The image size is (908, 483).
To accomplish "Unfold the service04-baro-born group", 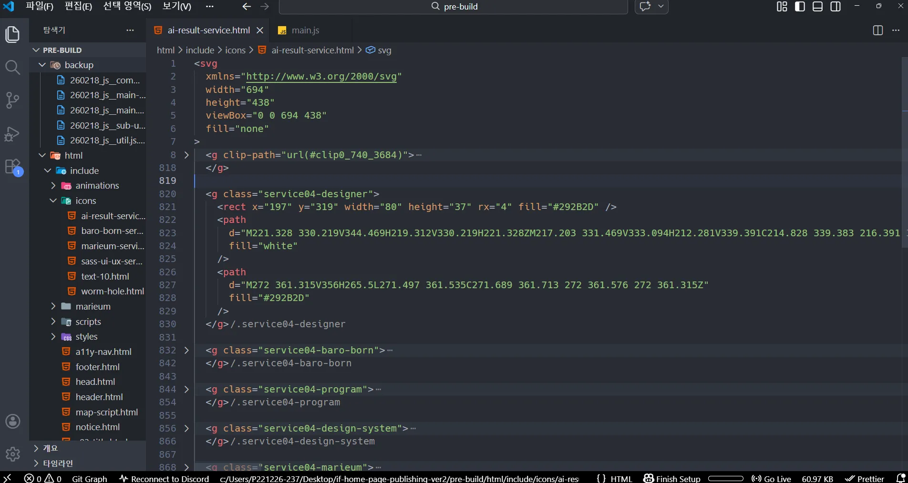I will (186, 350).
